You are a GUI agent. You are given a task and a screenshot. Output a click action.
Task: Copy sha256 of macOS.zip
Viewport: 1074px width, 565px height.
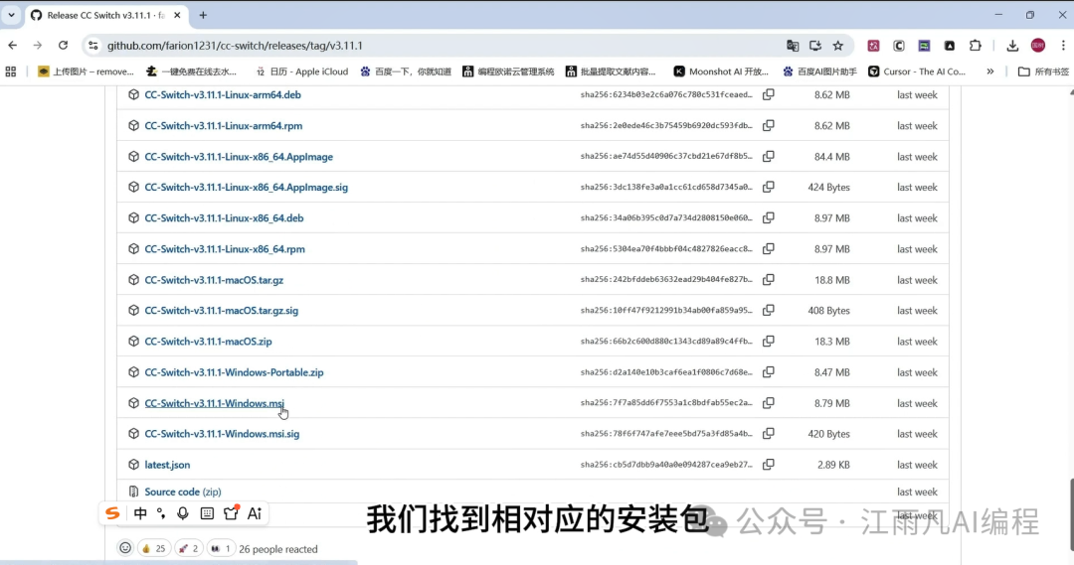[769, 341]
